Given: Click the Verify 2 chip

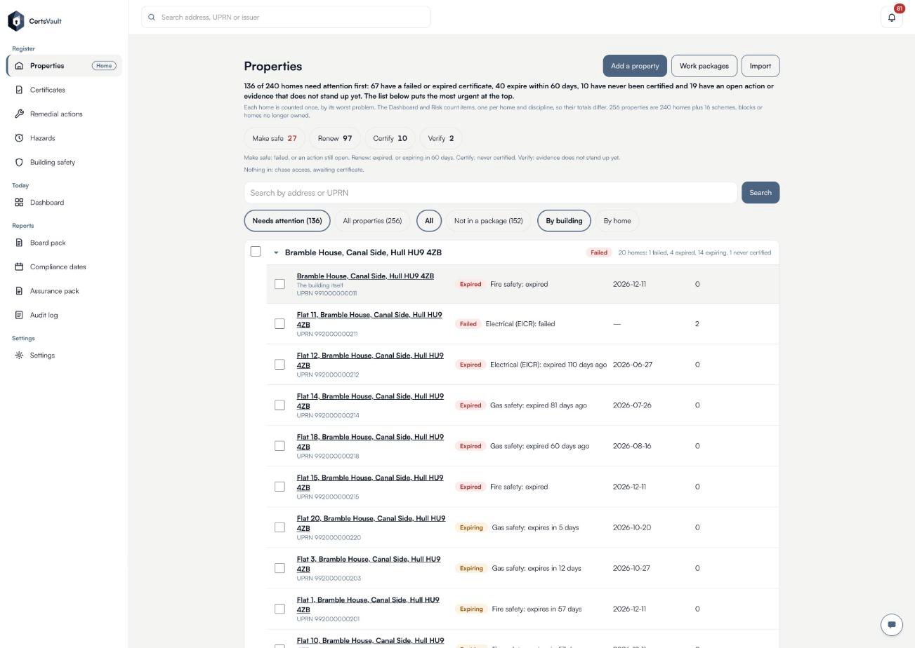Looking at the screenshot, I should 441,138.
